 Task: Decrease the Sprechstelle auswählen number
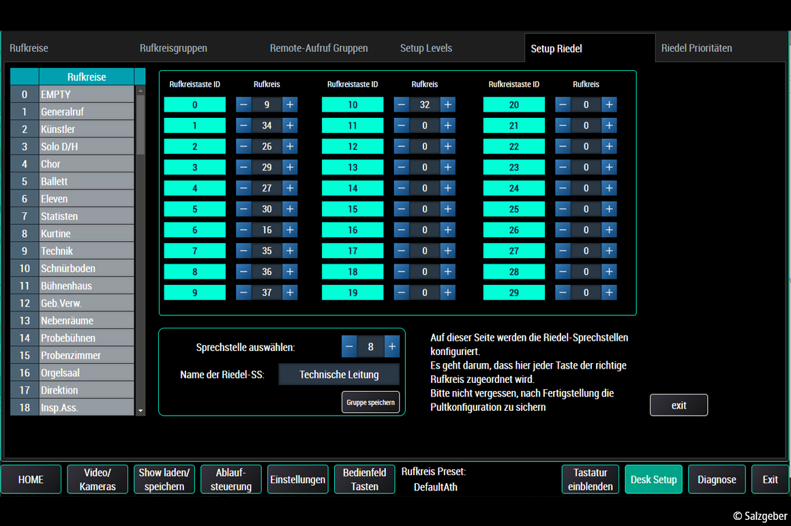pos(349,347)
